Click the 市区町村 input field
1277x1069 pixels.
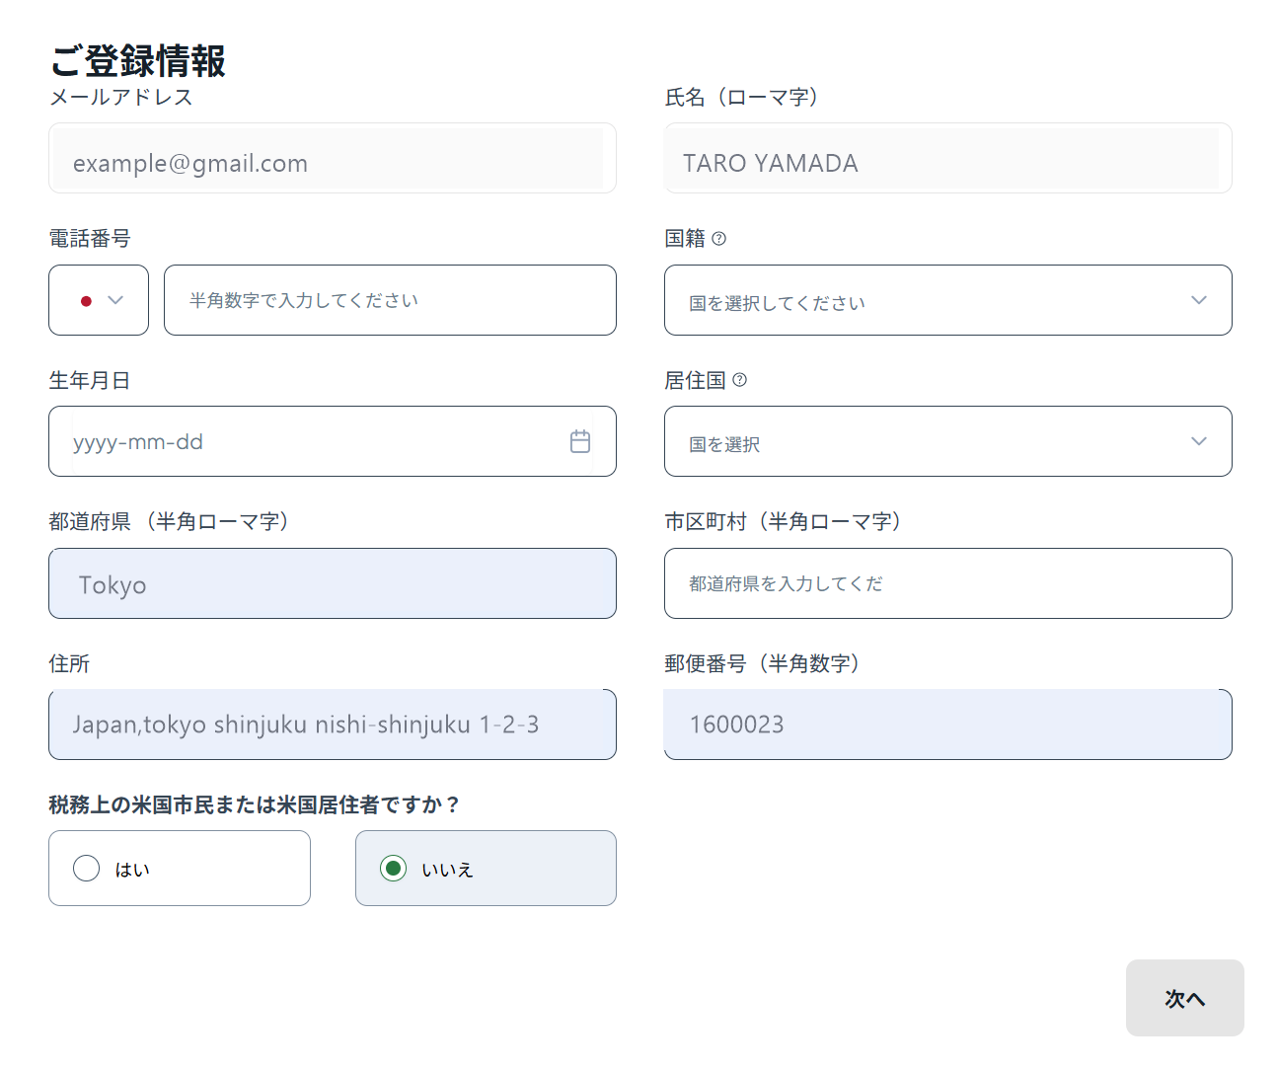[947, 583]
